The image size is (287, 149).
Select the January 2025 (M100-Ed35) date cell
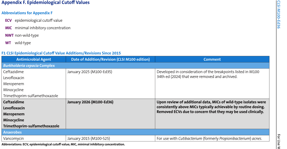click(89, 72)
